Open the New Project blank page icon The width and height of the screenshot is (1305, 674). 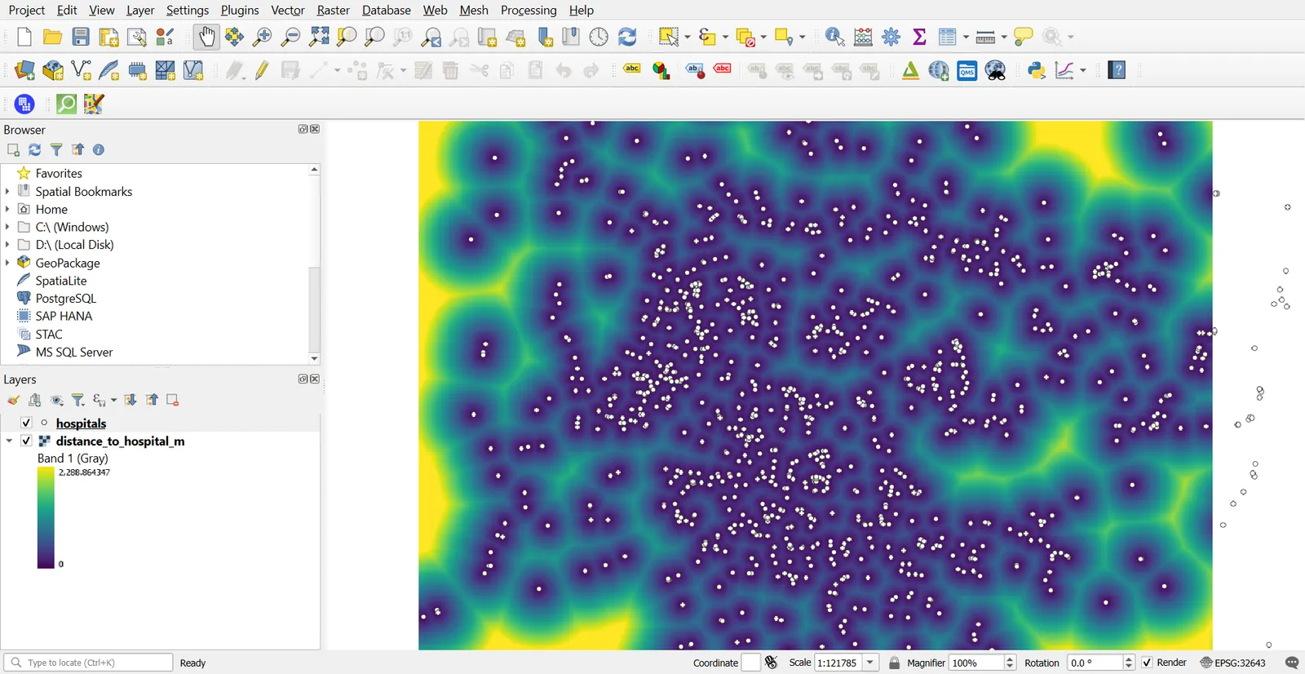pos(24,37)
